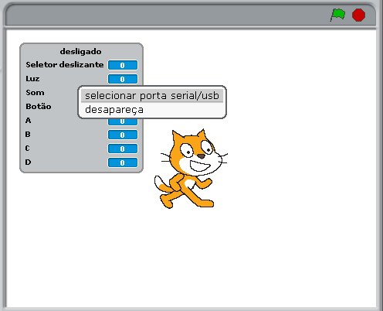Click the 'Luz' sensor label
Image resolution: width=383 pixels, height=311 pixels.
click(32, 79)
